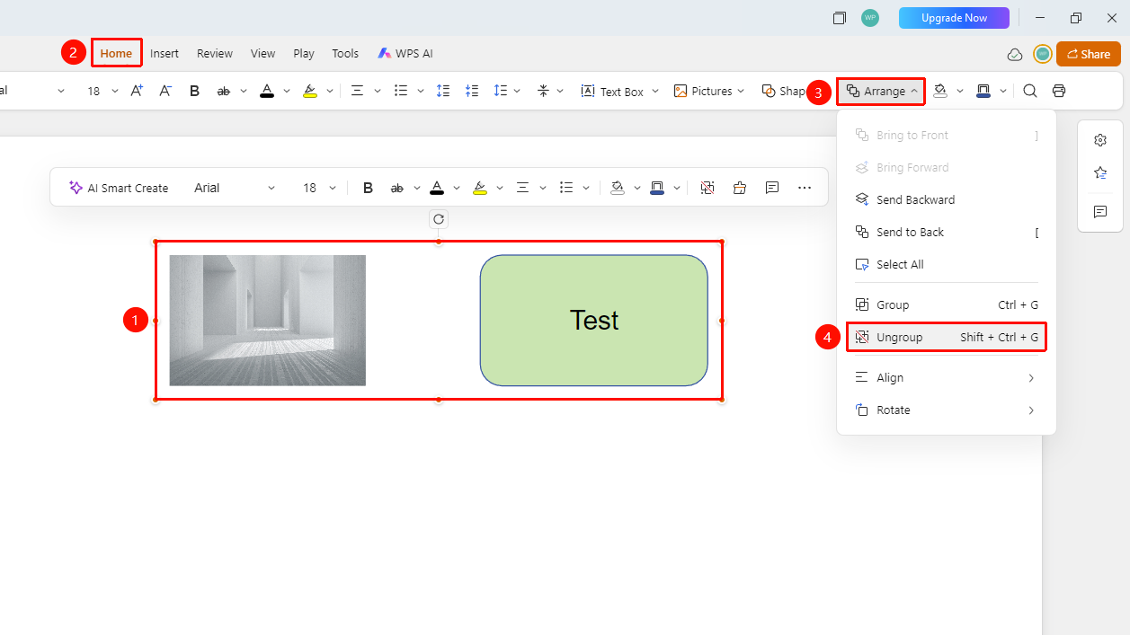Image resolution: width=1130 pixels, height=635 pixels.
Task: Expand the Text Box dropdown arrow
Action: pos(655,91)
